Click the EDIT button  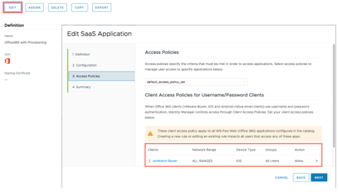tap(12, 8)
